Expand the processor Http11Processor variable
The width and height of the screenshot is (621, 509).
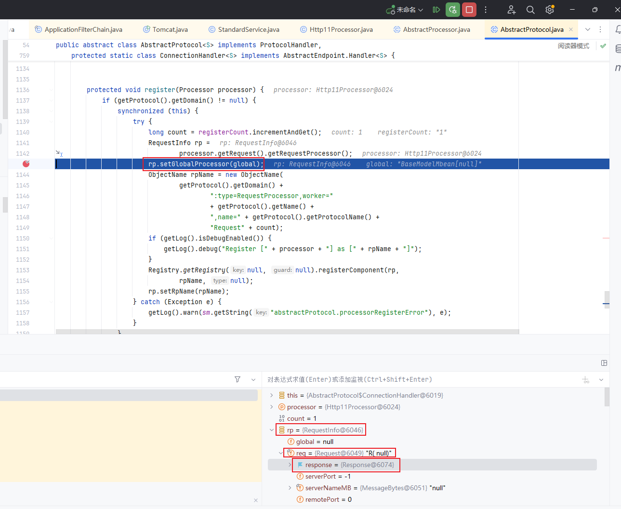pyautogui.click(x=272, y=407)
